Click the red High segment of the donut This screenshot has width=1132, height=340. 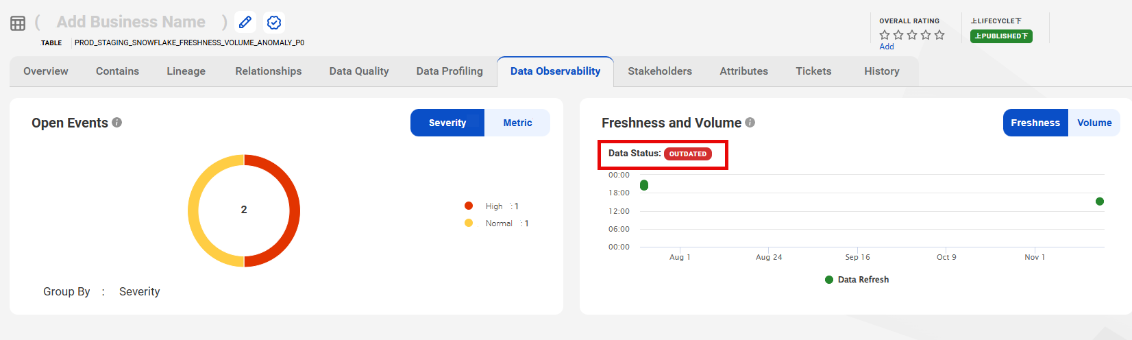(294, 210)
